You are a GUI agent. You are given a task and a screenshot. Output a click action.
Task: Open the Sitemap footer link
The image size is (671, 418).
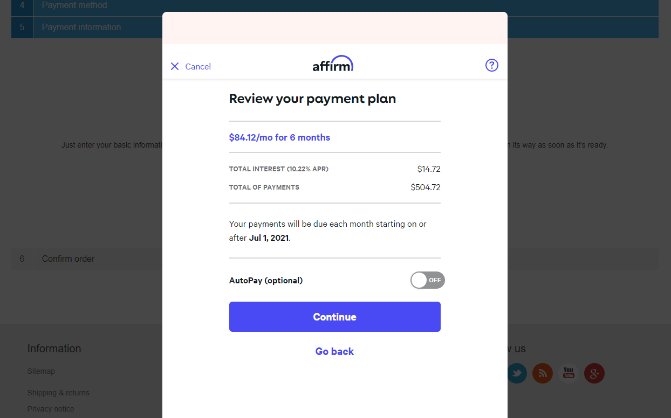pos(41,371)
